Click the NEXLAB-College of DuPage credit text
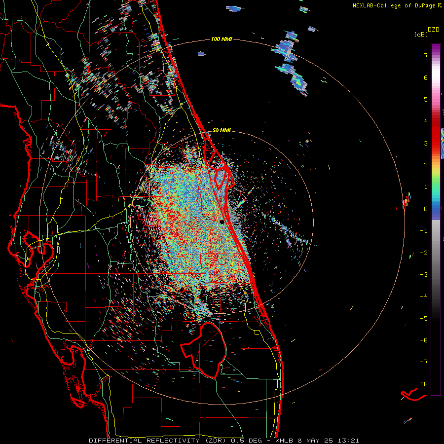This screenshot has width=444, height=444. point(397,5)
